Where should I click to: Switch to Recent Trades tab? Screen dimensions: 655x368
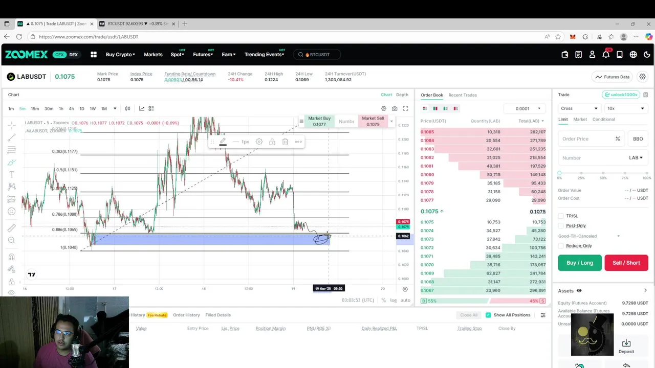463,95
